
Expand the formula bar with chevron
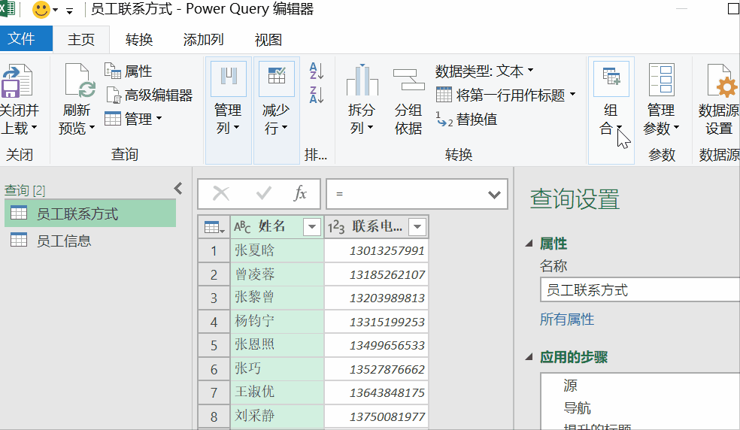494,194
